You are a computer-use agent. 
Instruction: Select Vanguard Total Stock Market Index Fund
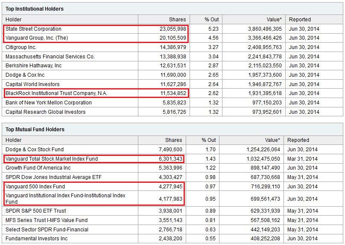click(x=52, y=159)
